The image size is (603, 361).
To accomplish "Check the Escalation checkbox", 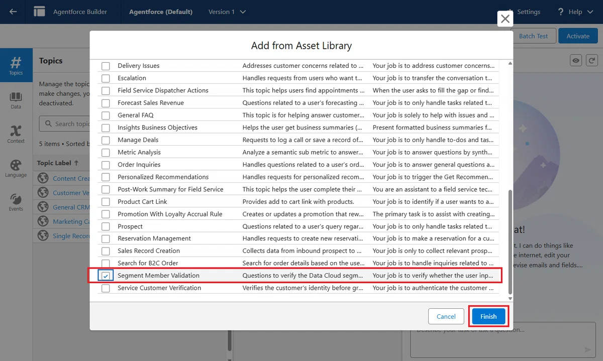I will pos(106,78).
